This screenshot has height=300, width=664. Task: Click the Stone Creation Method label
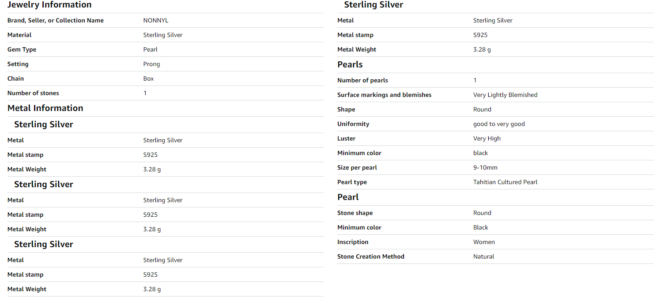[370, 256]
